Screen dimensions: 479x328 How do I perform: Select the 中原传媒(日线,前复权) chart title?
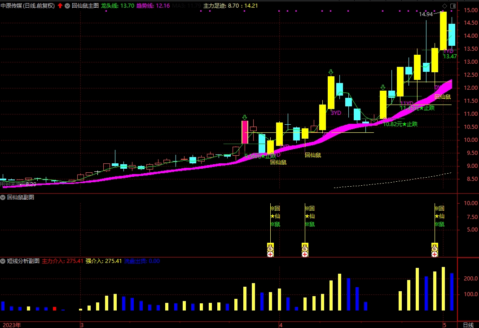(27, 5)
